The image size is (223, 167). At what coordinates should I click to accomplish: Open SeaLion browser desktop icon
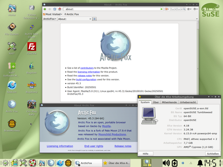pos(12,87)
